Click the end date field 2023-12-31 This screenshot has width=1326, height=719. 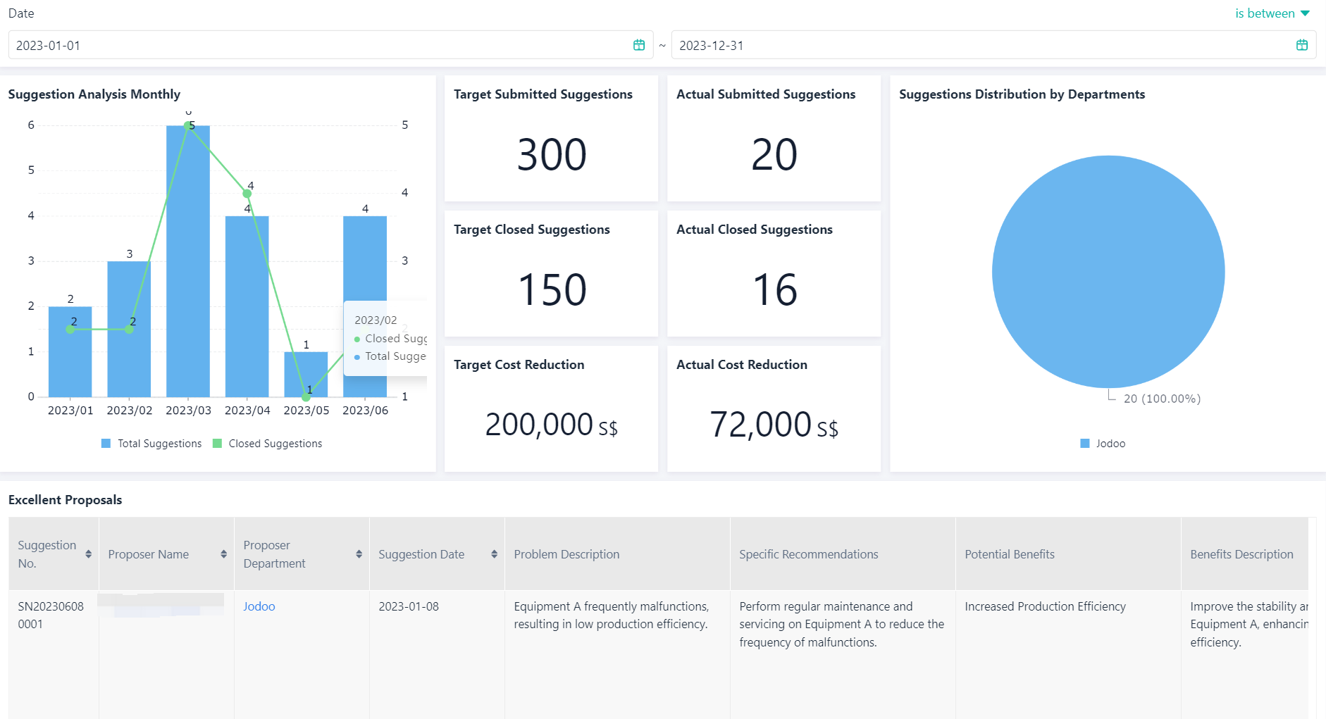979,45
